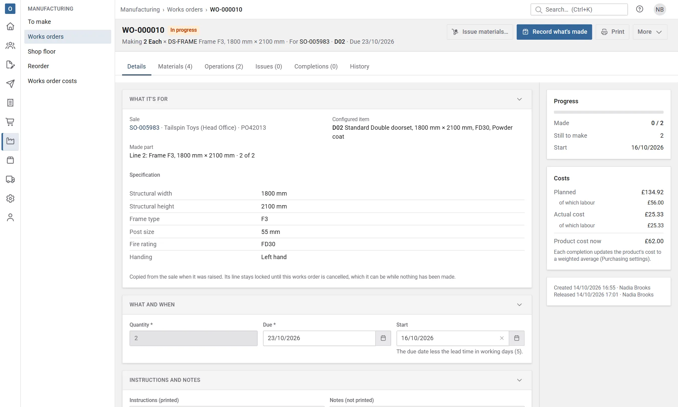Click Issue materials button
Screen dimensions: 678x407
point(480,32)
